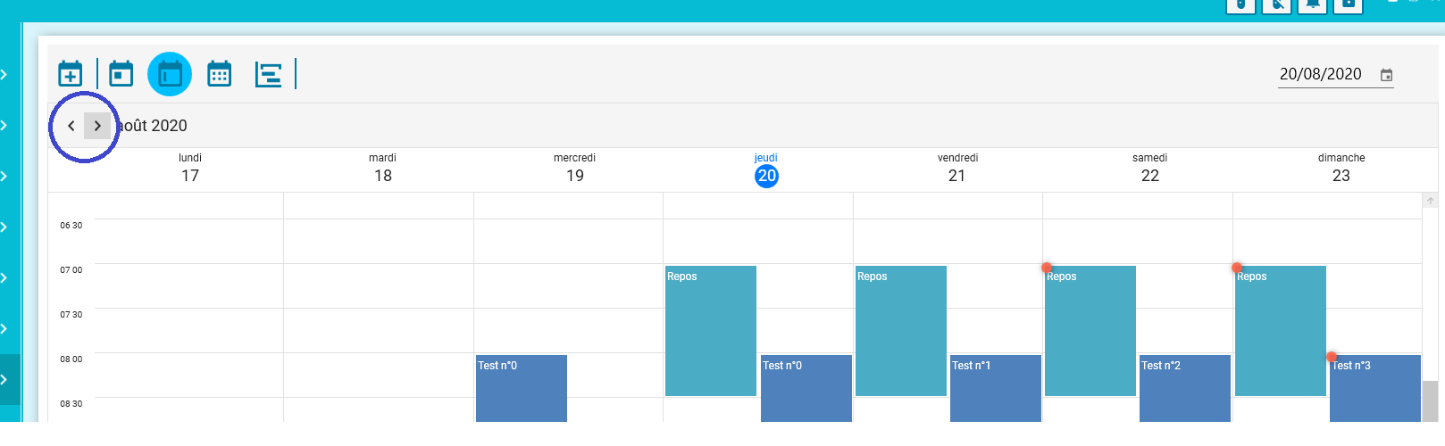Expand the highlighted bottom sidebar chevron
The height and width of the screenshot is (446, 1445).
4,379
